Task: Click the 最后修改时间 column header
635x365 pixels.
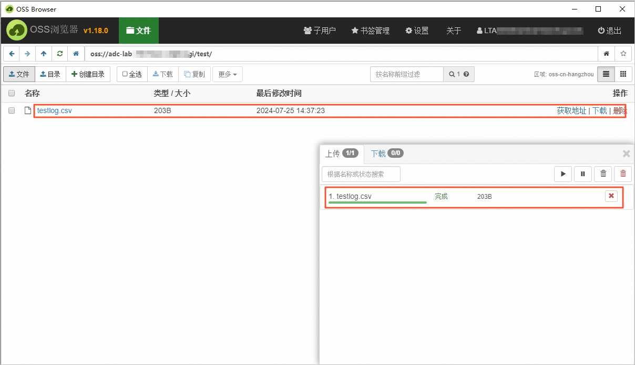Action: 279,93
